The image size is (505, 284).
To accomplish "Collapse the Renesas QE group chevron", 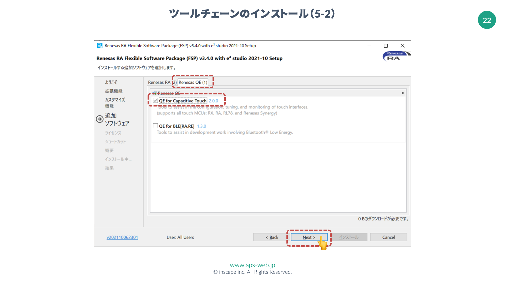I will tap(403, 93).
